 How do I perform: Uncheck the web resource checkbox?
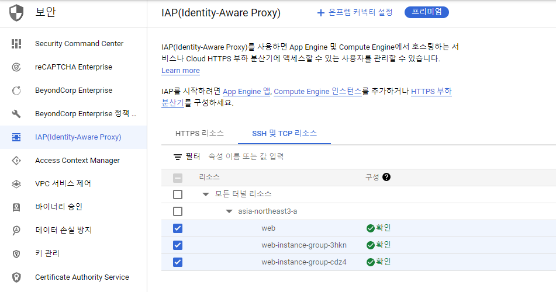(x=178, y=228)
